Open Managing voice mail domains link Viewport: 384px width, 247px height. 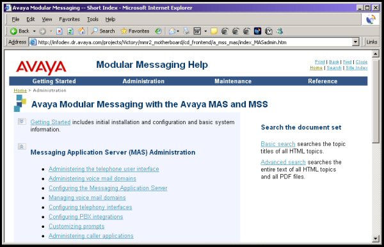pyautogui.click(x=87, y=198)
